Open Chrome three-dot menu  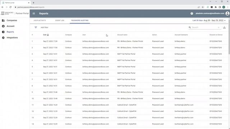point(227,7)
